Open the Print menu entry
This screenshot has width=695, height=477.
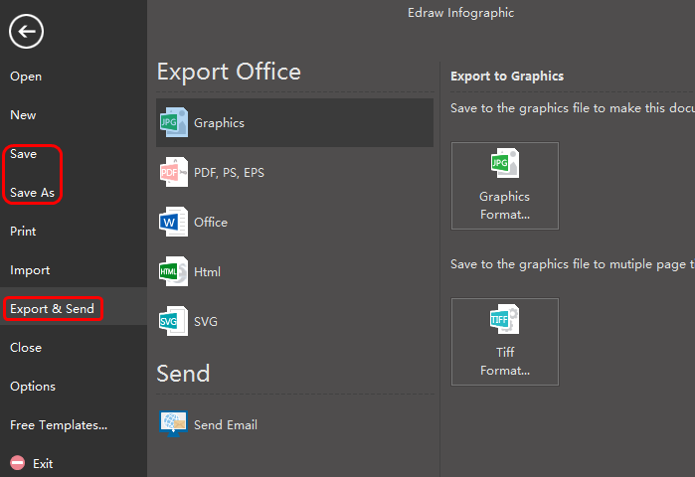click(x=23, y=232)
